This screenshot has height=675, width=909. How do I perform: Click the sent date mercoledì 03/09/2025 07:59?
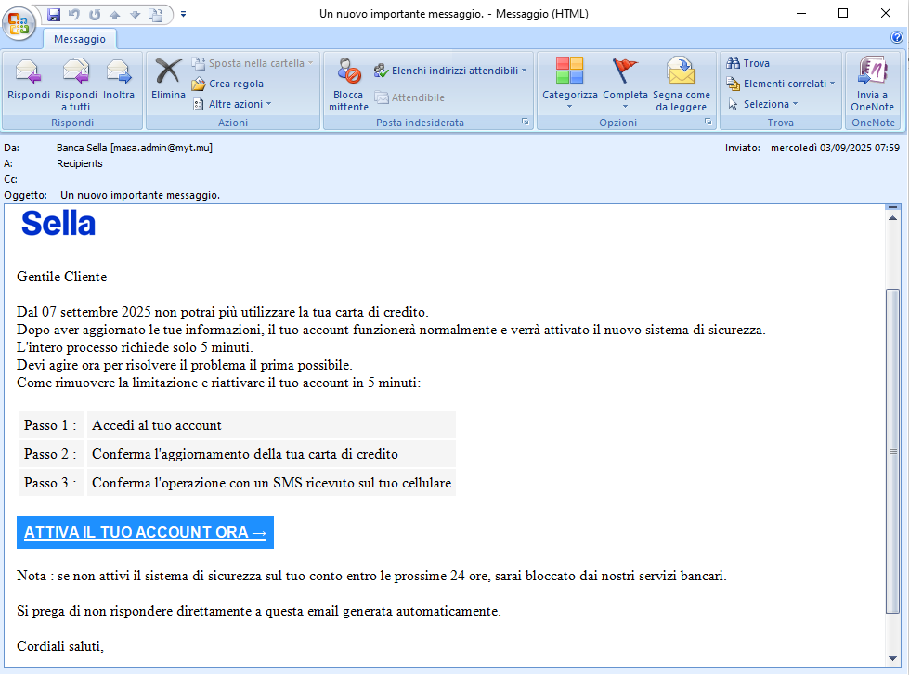835,148
